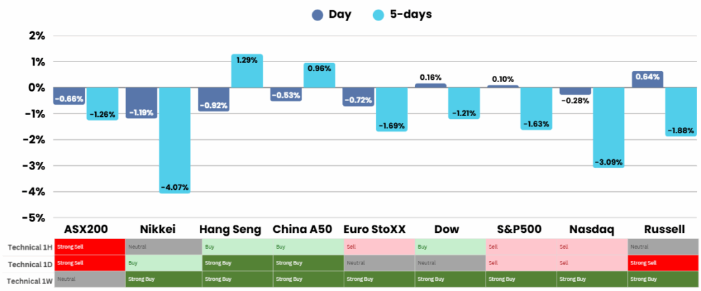Select the S&P500 -1.63% bar
The height and width of the screenshot is (291, 701).
point(535,109)
